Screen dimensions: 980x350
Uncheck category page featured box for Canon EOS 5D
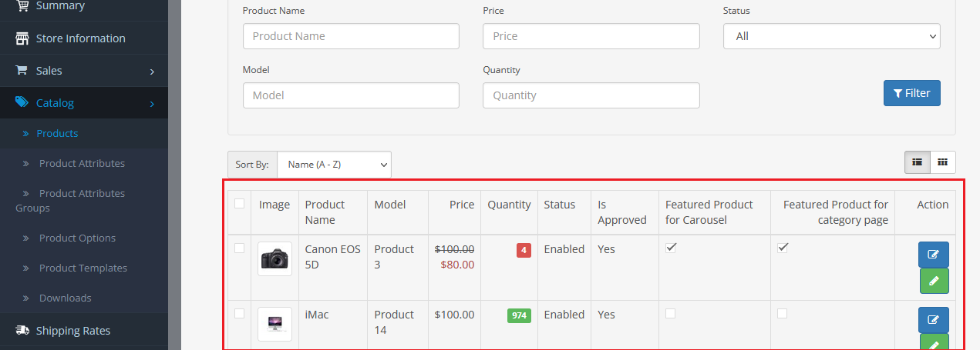click(x=783, y=248)
